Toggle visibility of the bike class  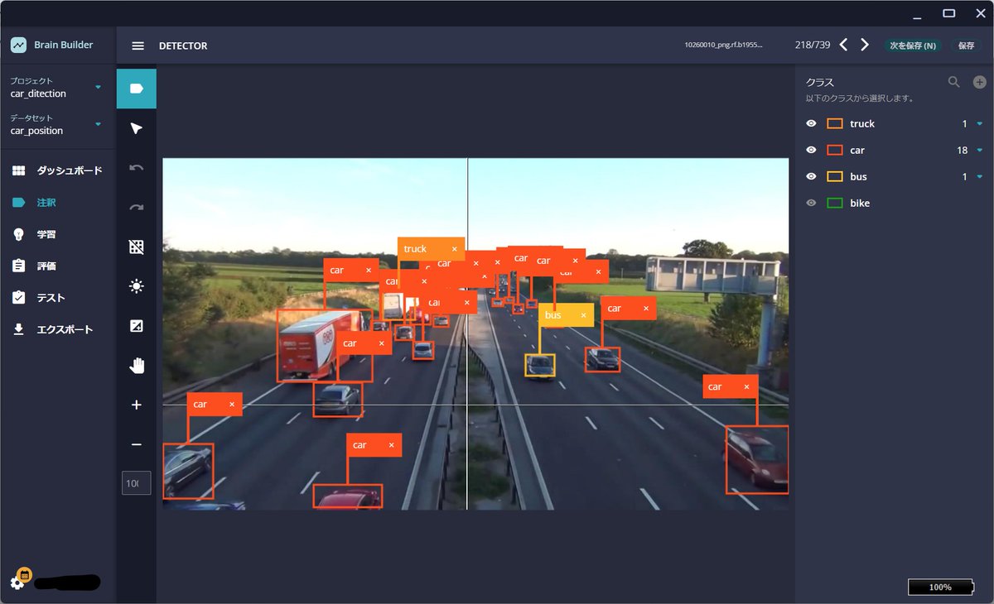click(811, 203)
